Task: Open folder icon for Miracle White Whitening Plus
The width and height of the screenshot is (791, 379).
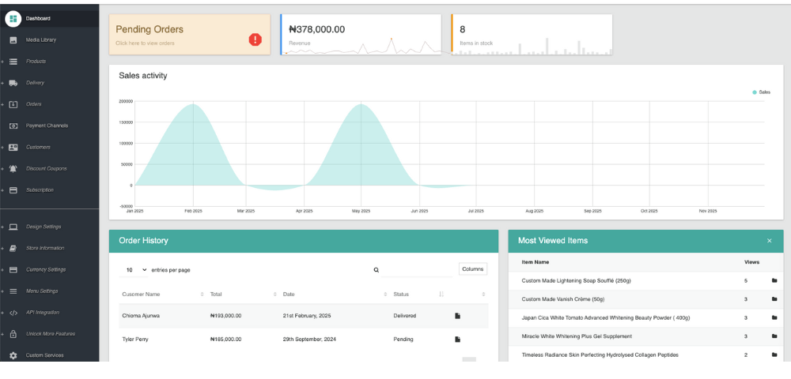Action: point(774,336)
